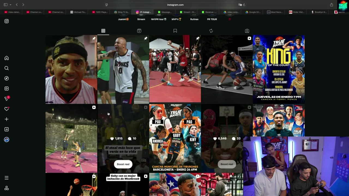Switch to the Michael Flo... browser tab
Screen dimensions: 349x196
tap(78, 12)
